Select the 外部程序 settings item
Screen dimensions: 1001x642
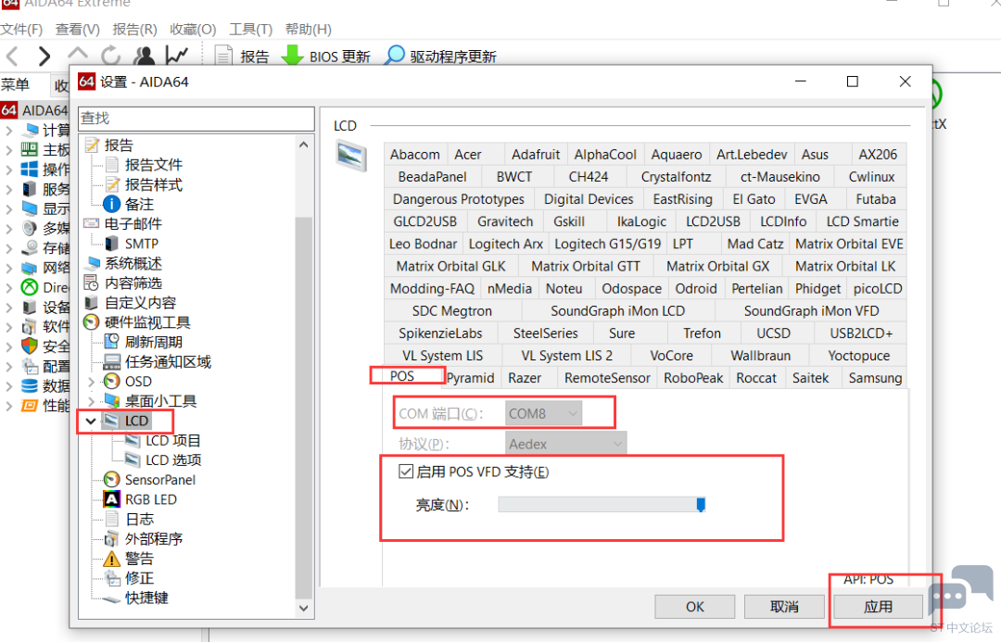[153, 538]
